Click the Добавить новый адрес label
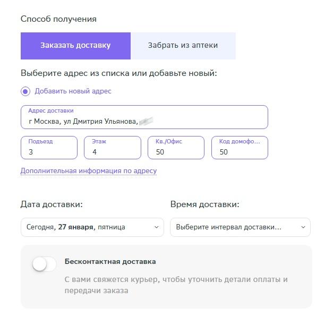The width and height of the screenshot is (325, 325). (73, 91)
